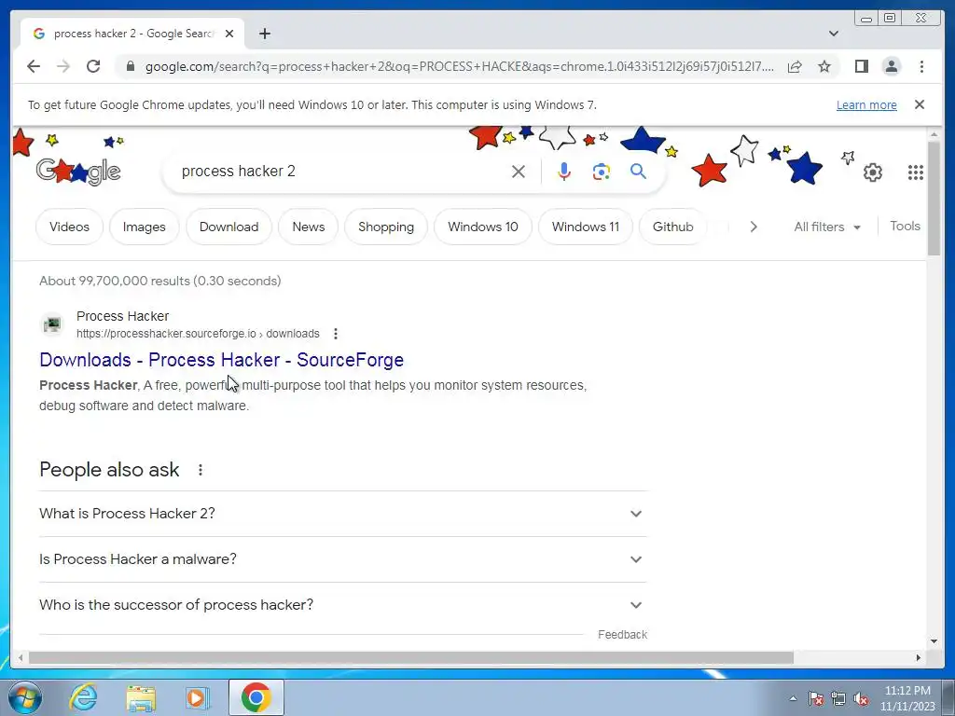The height and width of the screenshot is (716, 955).
Task: Click the Feedback link
Action: (x=622, y=634)
